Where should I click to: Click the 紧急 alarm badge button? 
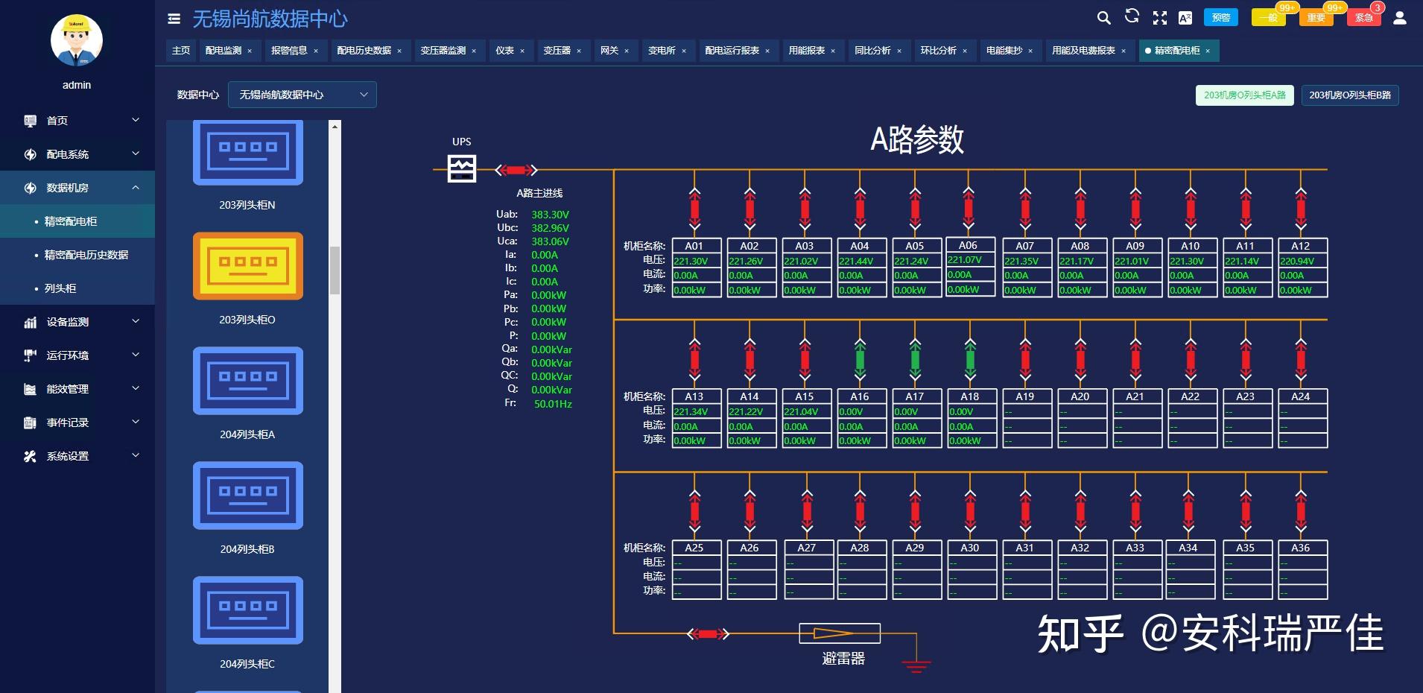click(1363, 18)
